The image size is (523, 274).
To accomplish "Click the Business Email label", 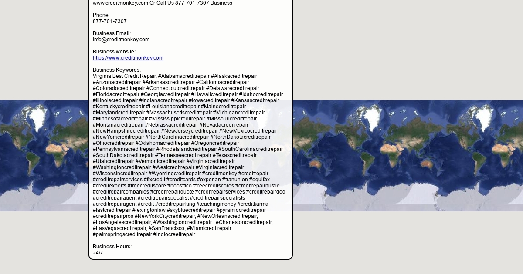I will (112, 33).
